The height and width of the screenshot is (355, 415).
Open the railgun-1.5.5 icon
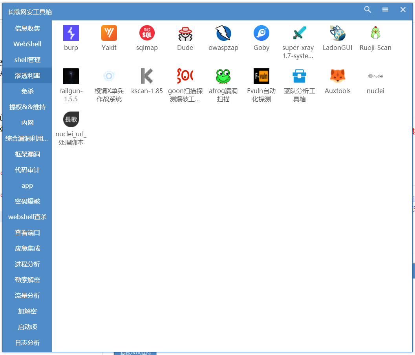[x=71, y=76]
